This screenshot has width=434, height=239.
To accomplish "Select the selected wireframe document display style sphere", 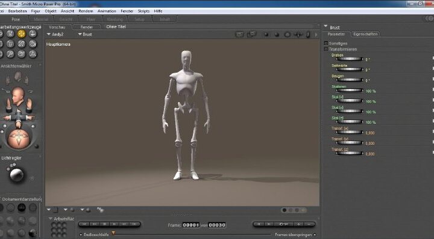I will (x=22, y=208).
